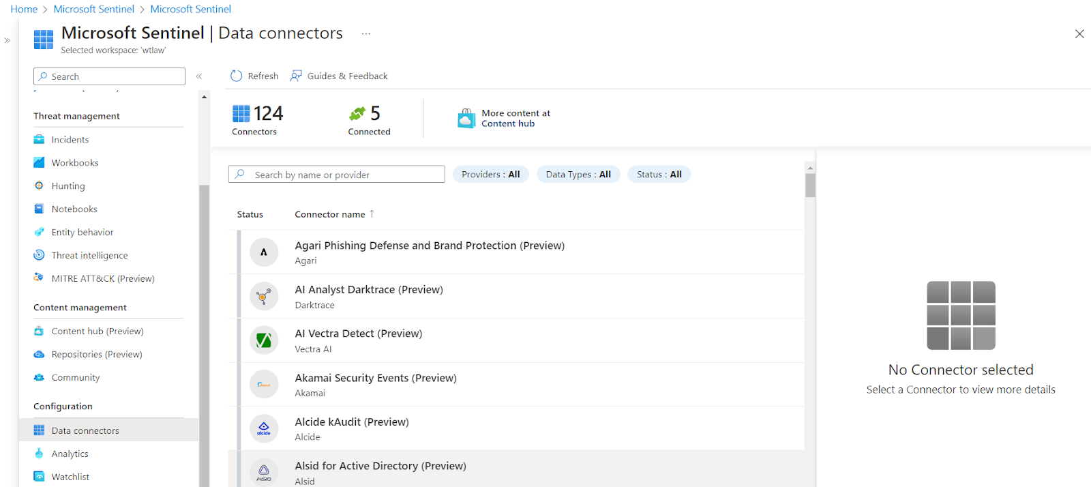The image size is (1091, 487).
Task: Go to Home breadcrumb link
Action: 24,9
